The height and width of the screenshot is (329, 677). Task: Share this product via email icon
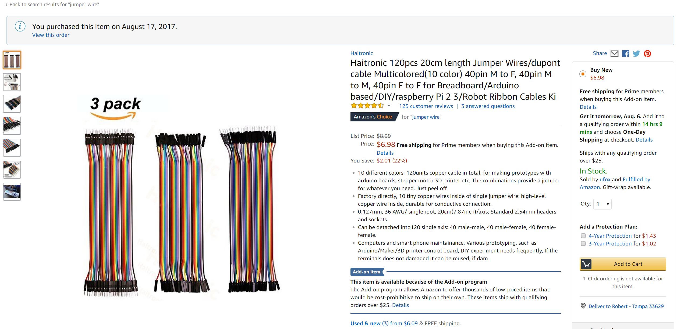point(614,54)
